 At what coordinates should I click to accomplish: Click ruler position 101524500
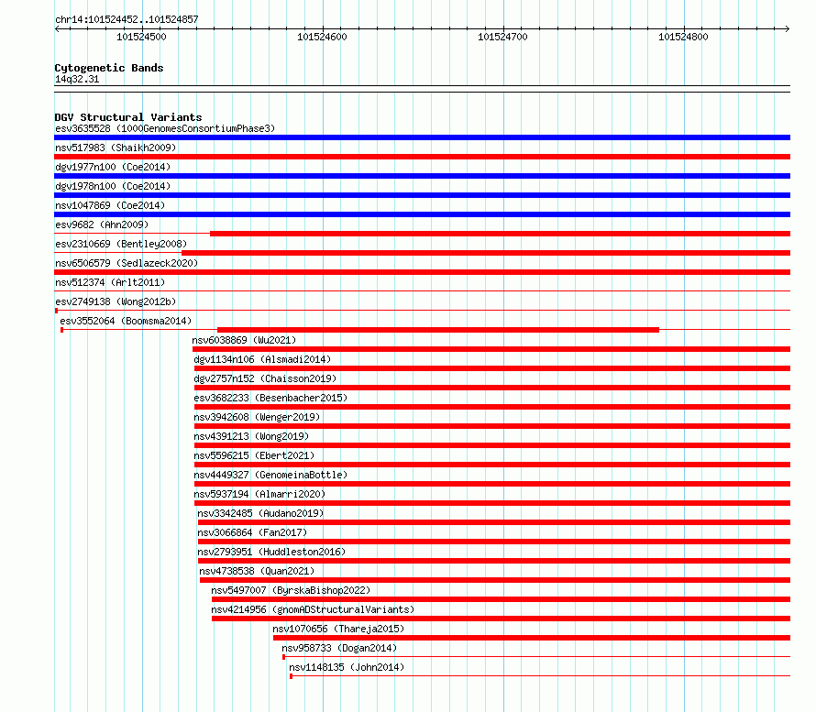pyautogui.click(x=141, y=37)
